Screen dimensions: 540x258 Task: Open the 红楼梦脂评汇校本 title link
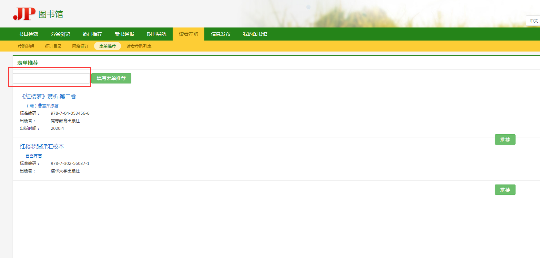coord(42,146)
